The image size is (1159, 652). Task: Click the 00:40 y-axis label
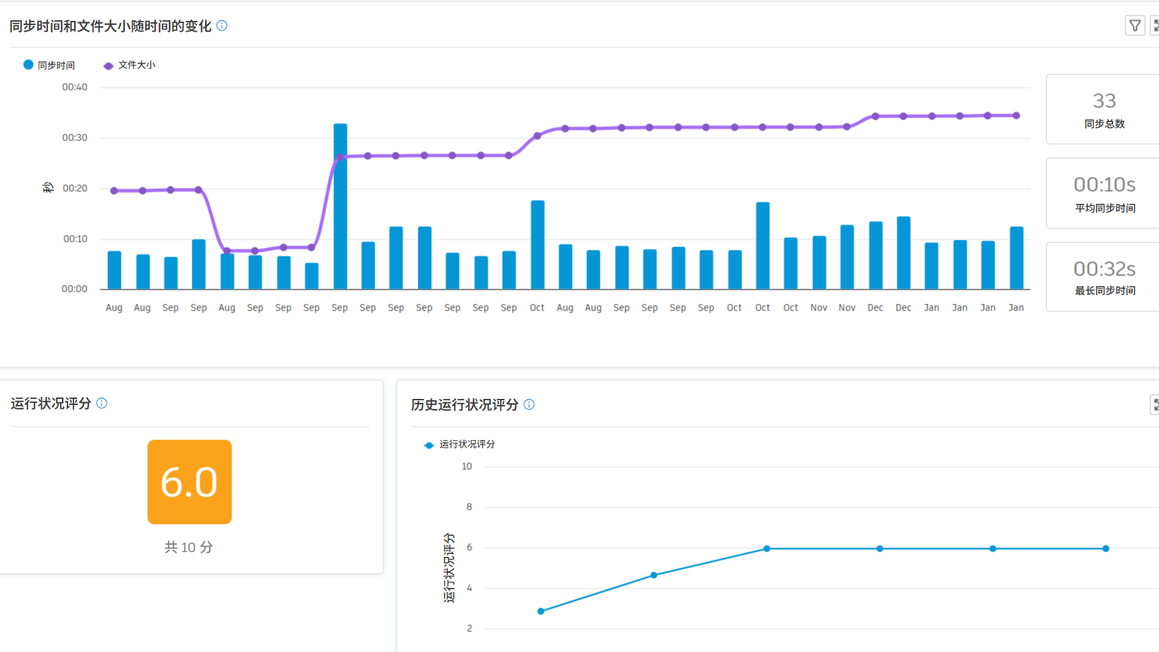74,87
